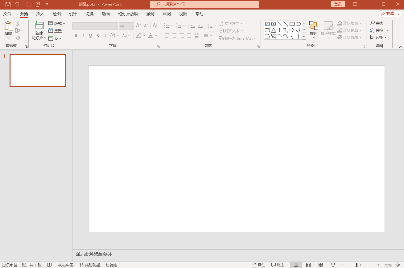This screenshot has height=268, width=404.
Task: Decrease list indent level icon
Action: click(x=193, y=26)
